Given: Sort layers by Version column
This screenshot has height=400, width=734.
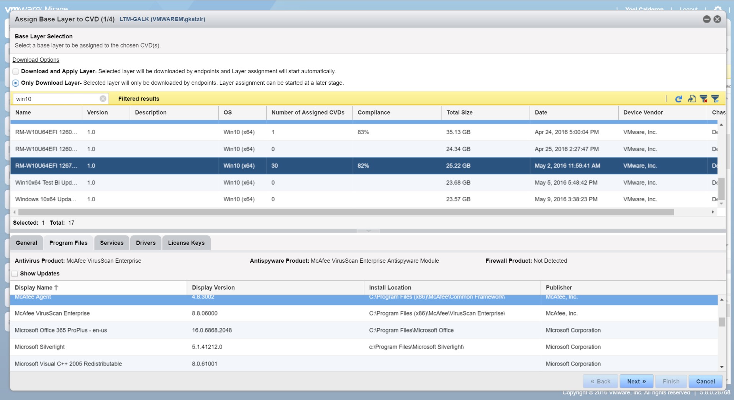Looking at the screenshot, I should tap(106, 112).
